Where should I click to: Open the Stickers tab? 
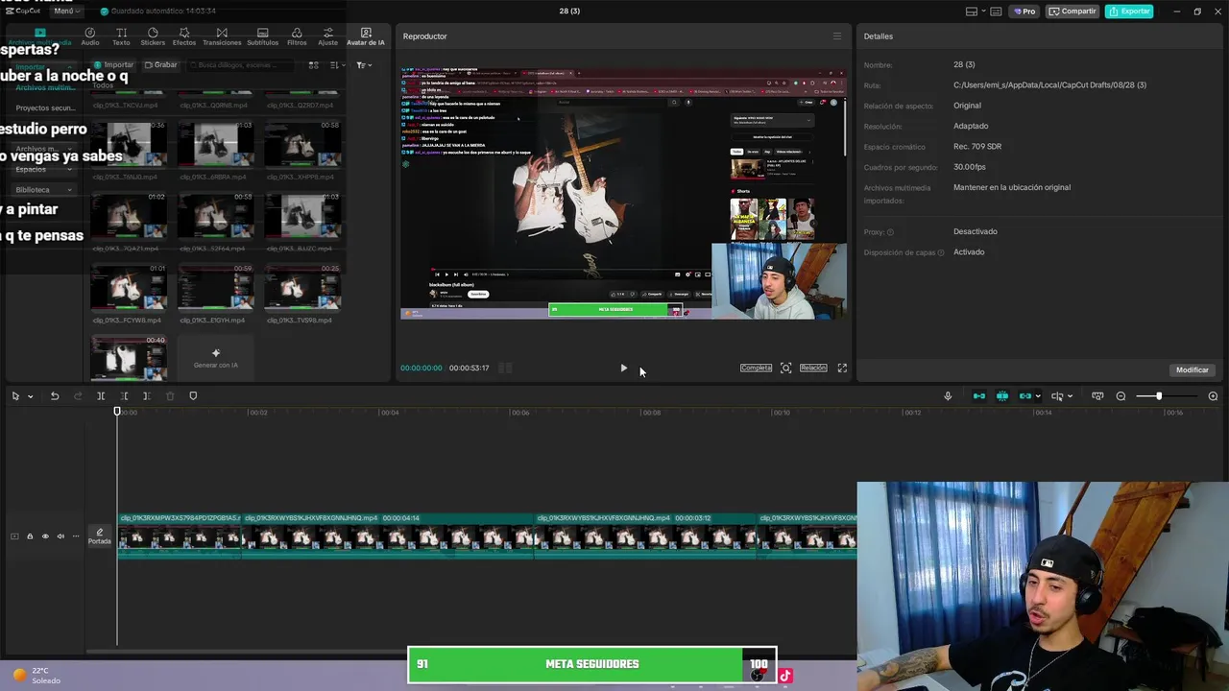click(153, 36)
